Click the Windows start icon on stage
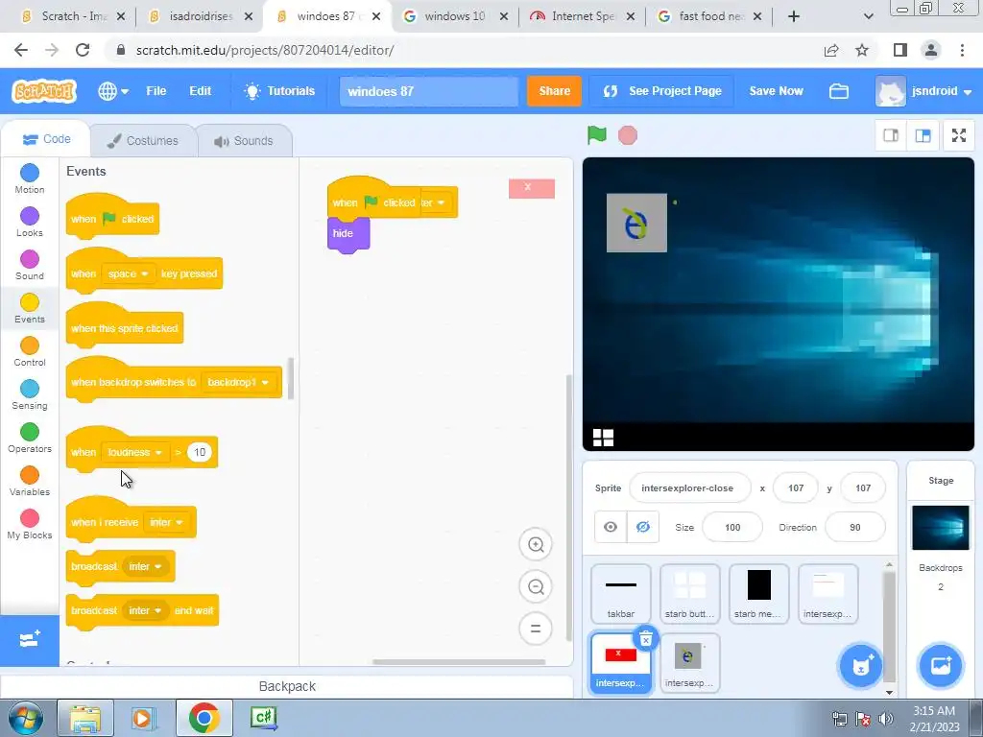Viewport: 983px width, 737px height. [603, 437]
